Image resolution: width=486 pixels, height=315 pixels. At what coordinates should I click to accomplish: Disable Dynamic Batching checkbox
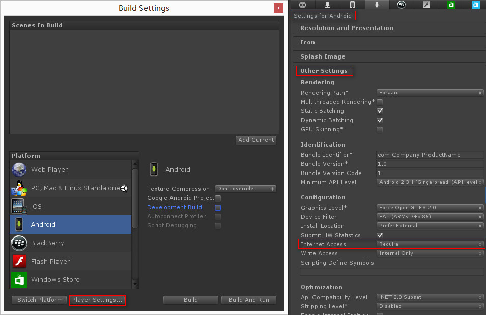tap(380, 120)
